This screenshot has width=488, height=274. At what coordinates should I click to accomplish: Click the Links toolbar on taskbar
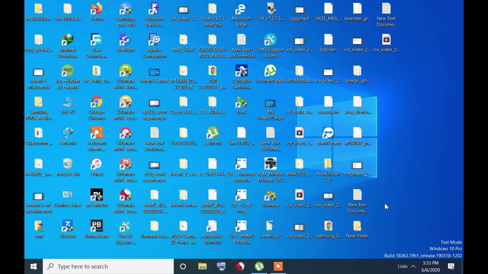[403, 266]
